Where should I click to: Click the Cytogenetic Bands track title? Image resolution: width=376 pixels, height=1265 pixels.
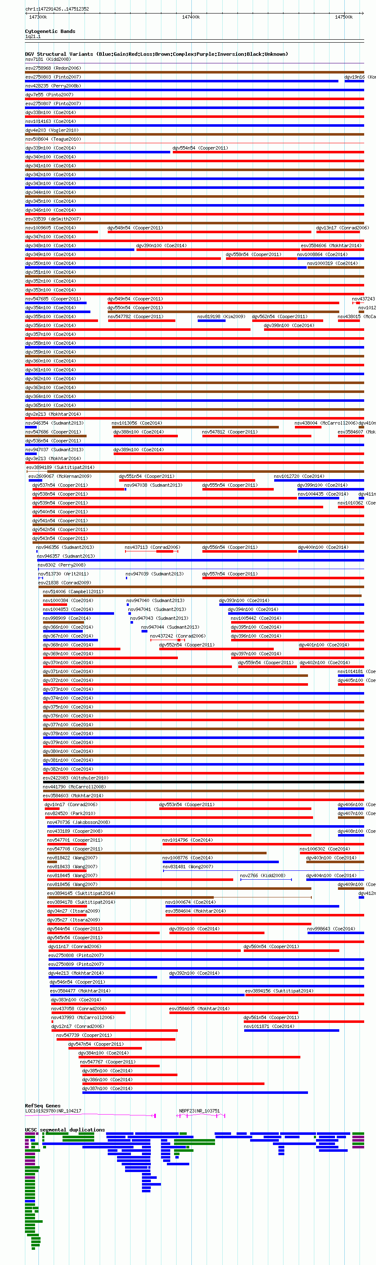pos(50,31)
